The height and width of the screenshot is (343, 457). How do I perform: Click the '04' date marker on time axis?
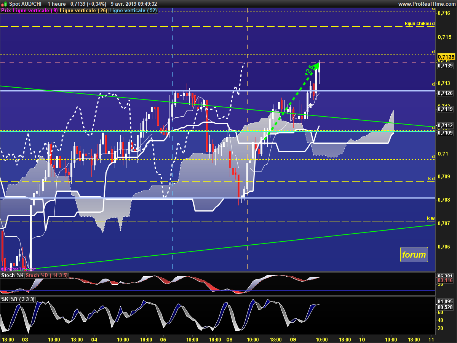94,339
